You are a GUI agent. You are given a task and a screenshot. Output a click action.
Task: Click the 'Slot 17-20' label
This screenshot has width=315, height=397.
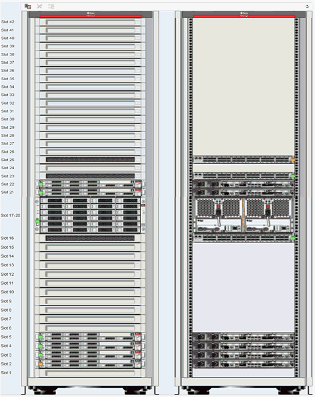tap(10, 215)
